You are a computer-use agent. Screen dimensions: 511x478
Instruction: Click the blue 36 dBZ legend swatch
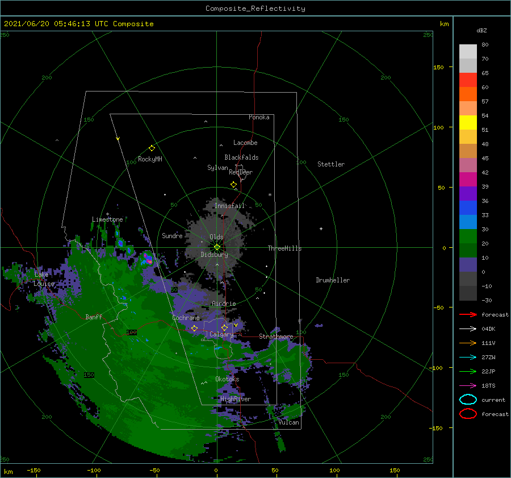468,207
